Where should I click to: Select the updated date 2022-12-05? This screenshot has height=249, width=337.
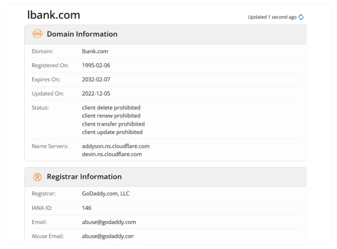(x=96, y=94)
